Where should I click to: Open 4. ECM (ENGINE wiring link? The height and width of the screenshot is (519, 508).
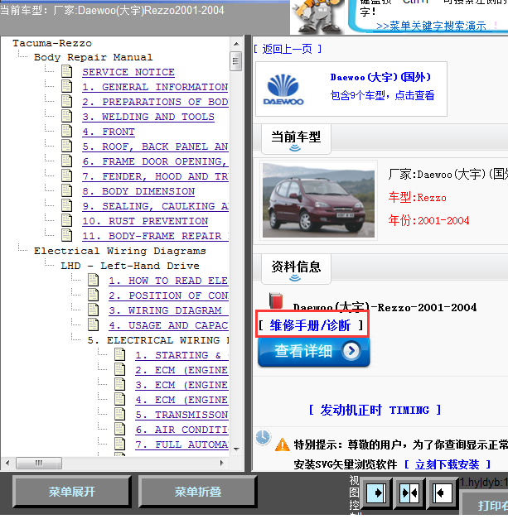tap(181, 400)
